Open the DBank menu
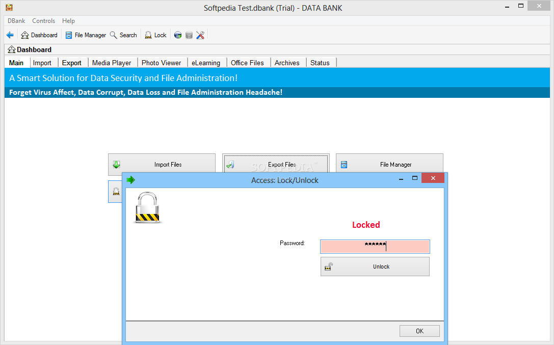 click(x=16, y=21)
